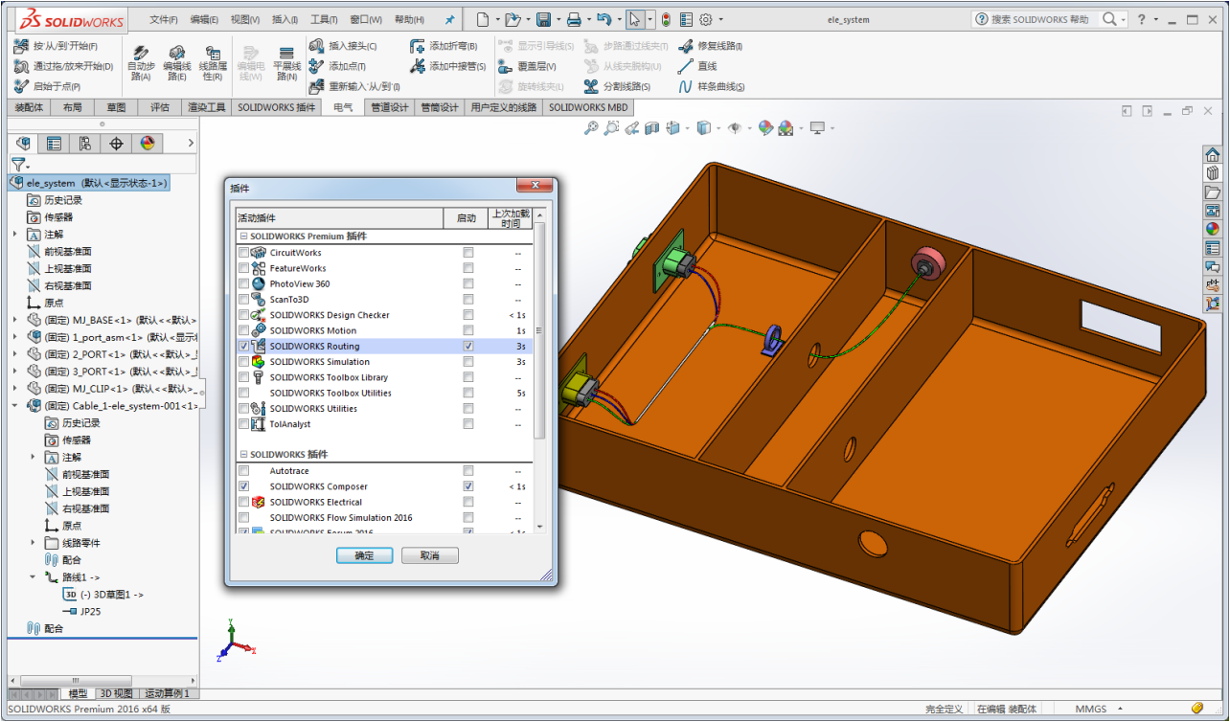The image size is (1230, 722).
Task: Enable the SOLIDWORKS Simulation add-in checkbox
Action: 243,362
